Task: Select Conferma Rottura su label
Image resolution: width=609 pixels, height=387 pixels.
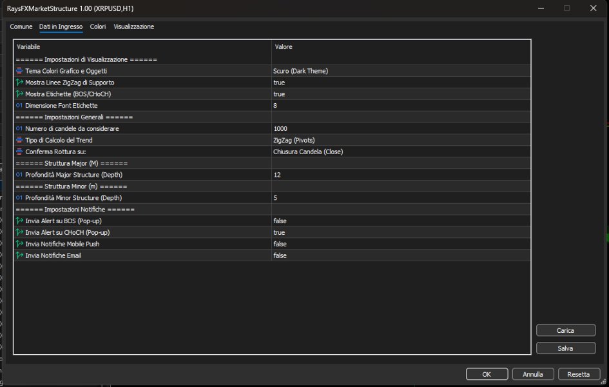Action: (x=55, y=152)
